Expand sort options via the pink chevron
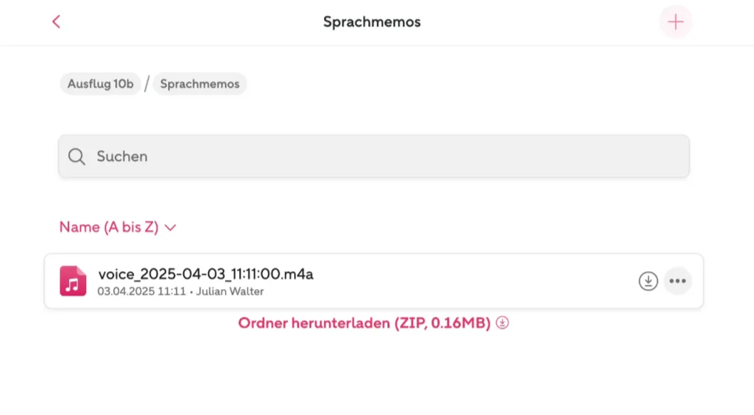 click(170, 228)
